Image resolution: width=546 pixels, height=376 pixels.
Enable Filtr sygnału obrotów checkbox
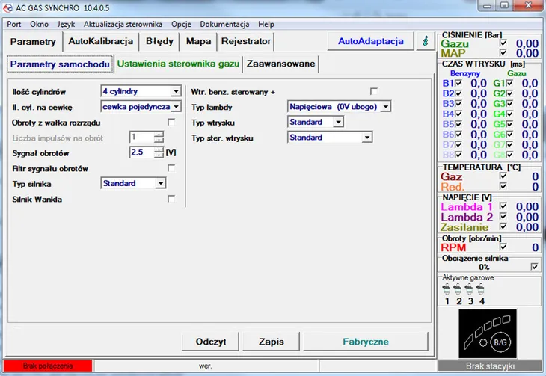click(x=171, y=168)
